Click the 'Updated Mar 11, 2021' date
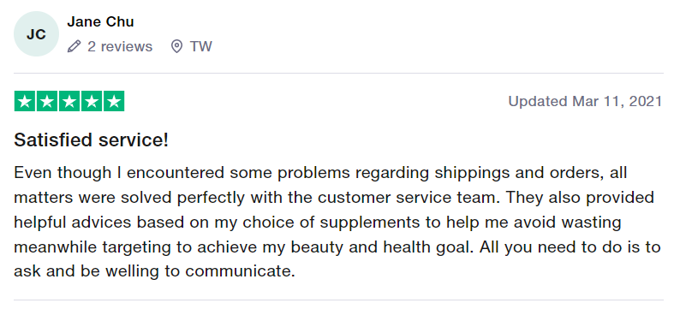Image resolution: width=674 pixels, height=309 pixels. click(585, 101)
